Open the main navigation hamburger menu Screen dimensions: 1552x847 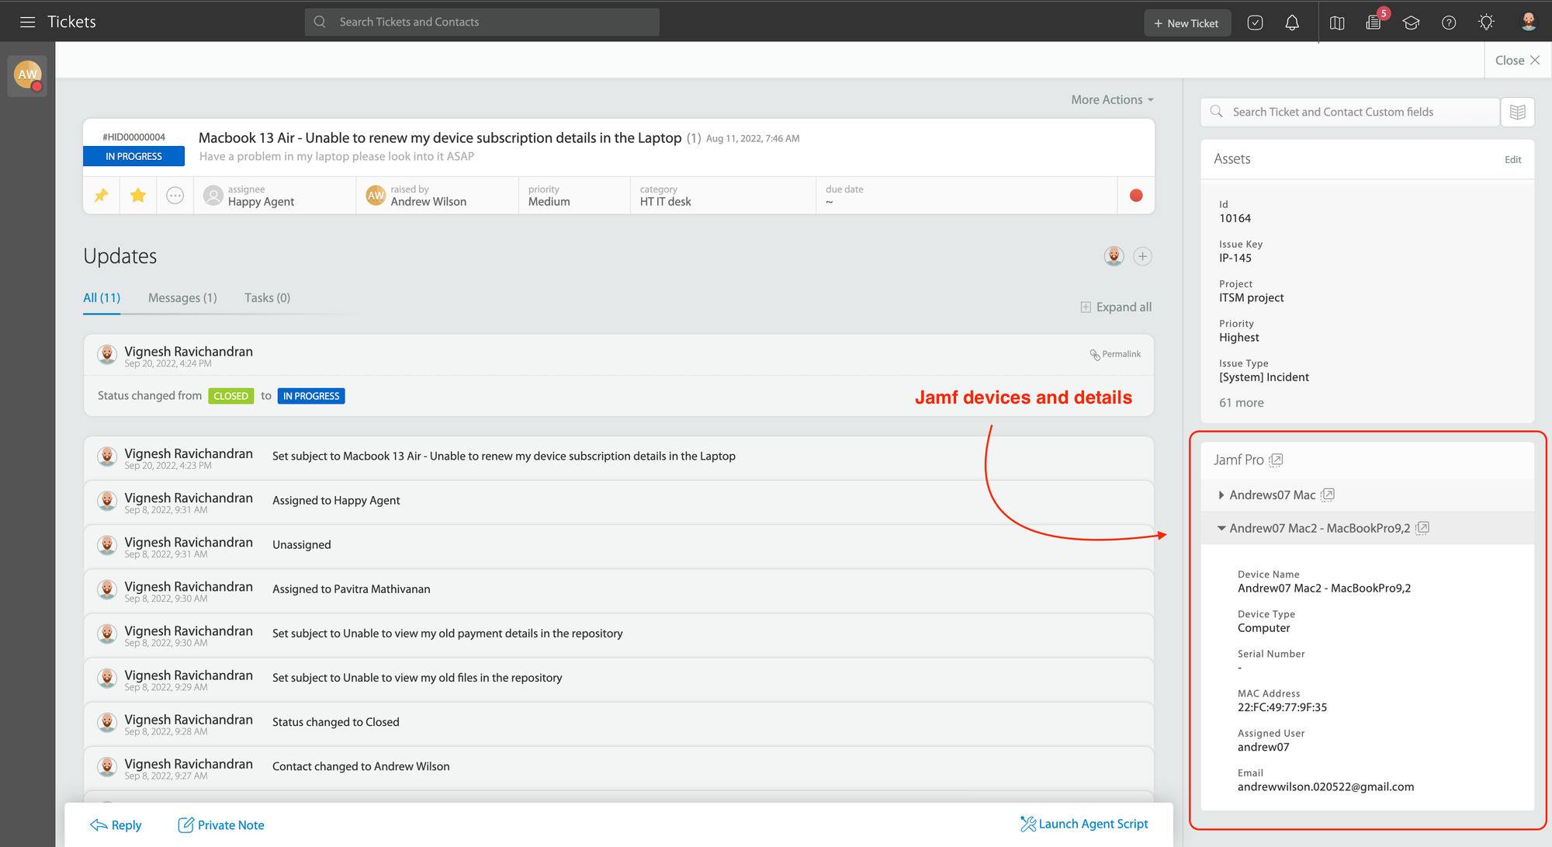pos(27,21)
